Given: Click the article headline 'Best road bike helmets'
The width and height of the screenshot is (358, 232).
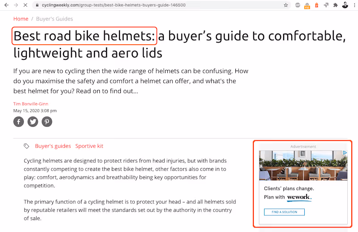Looking at the screenshot, I should [84, 36].
